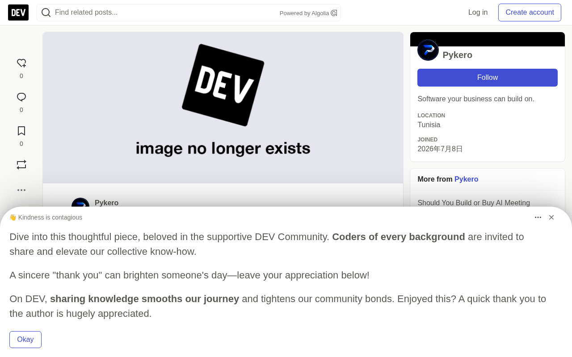Click the Algolia logo icon
The image size is (572, 357).
(x=334, y=13)
